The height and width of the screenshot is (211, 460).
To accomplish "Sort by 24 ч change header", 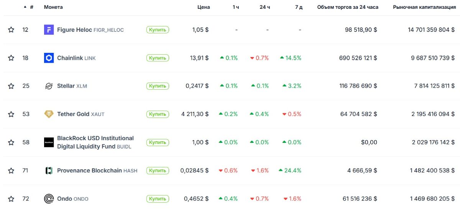I will 264,7.
